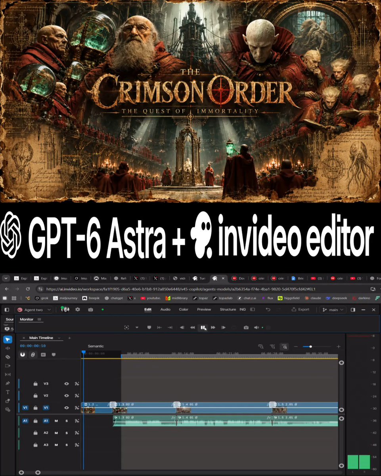Open settings gear in app header
This screenshot has width=381, height=476.
coord(78,309)
